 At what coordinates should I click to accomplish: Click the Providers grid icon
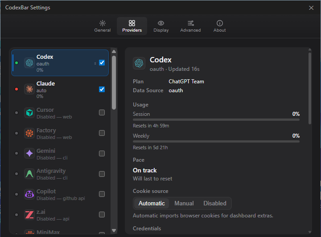tap(132, 23)
